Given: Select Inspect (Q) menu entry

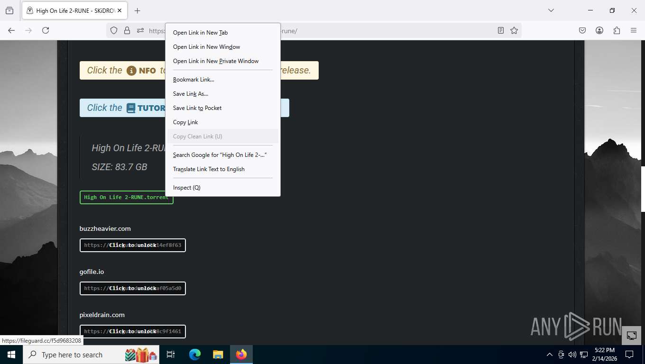Looking at the screenshot, I should click(223, 188).
